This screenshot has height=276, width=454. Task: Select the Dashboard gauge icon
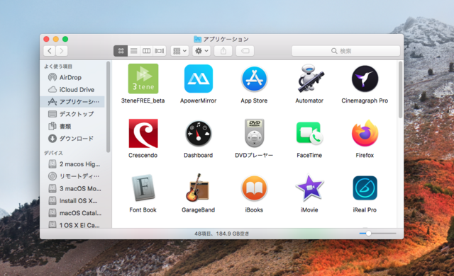pyautogui.click(x=199, y=134)
